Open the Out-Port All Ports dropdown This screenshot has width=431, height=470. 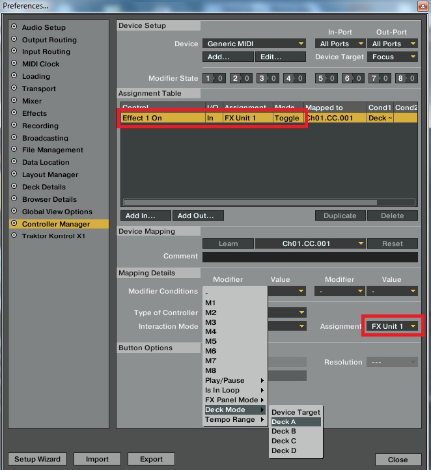point(393,44)
